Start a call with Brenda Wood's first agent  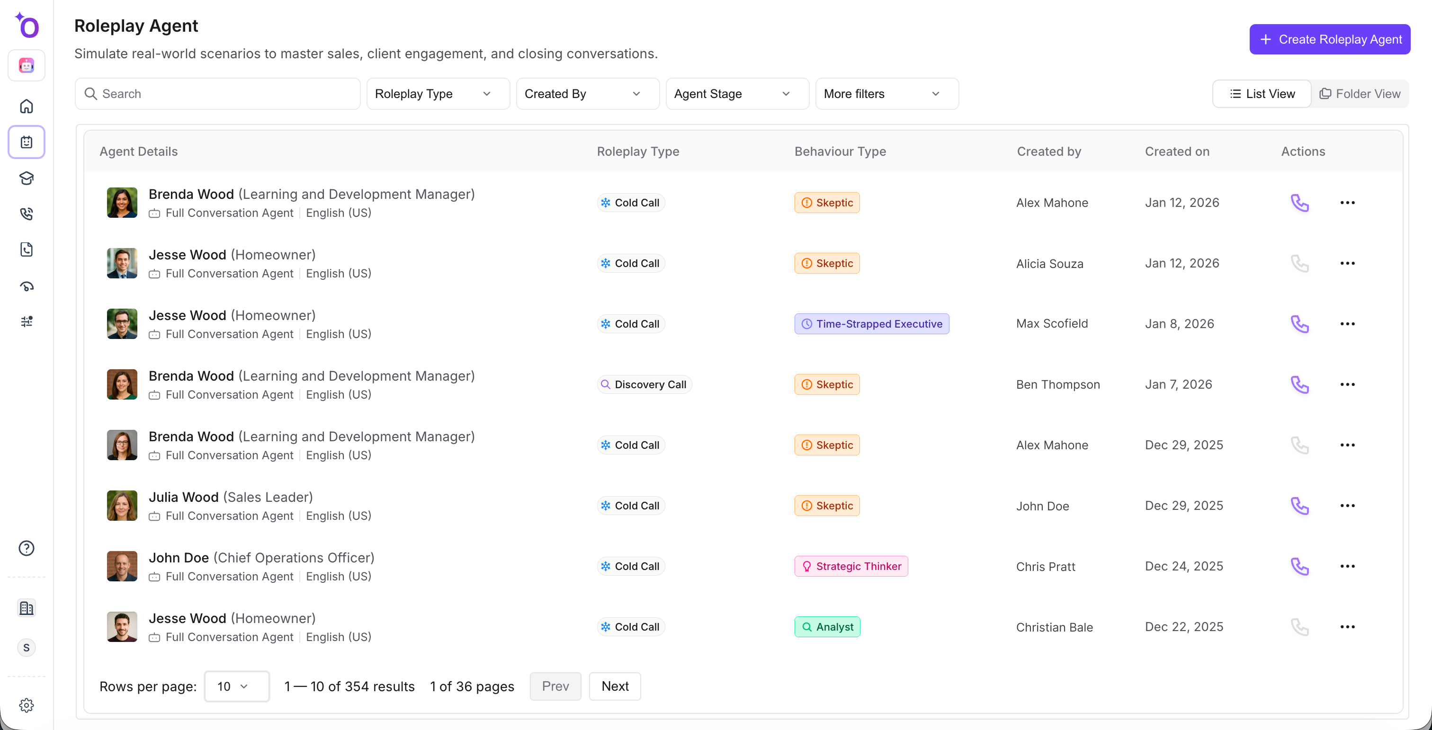click(1299, 203)
